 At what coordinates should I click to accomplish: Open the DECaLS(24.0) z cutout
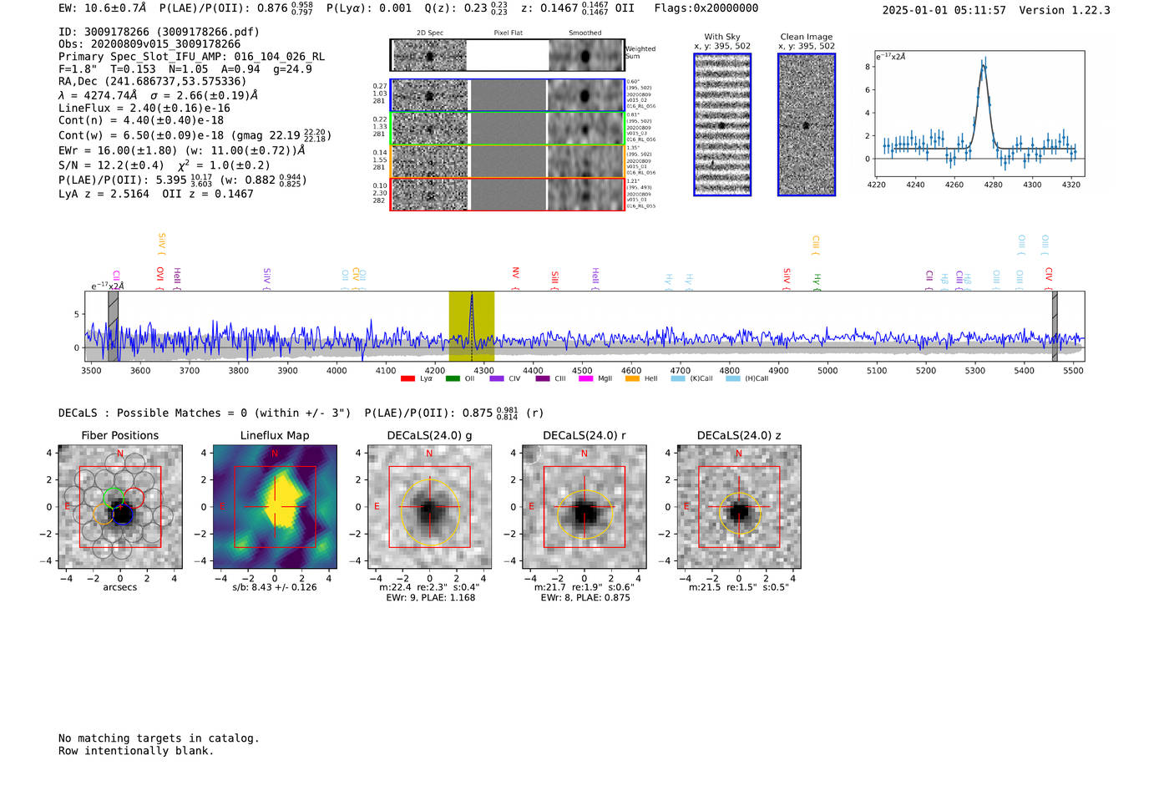[739, 507]
